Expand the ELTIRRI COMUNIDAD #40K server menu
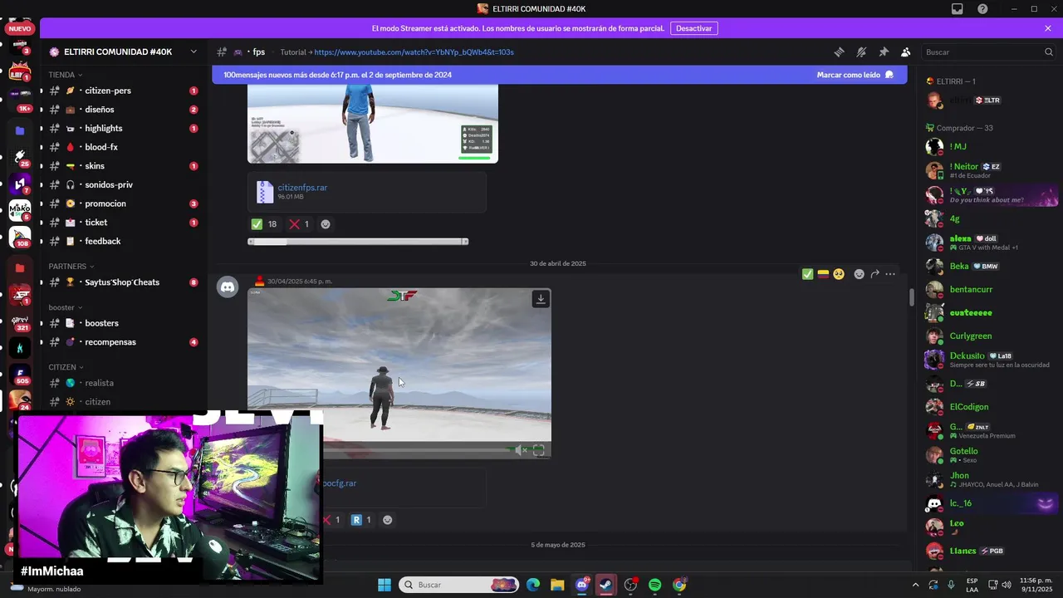The image size is (1063, 598). [123, 51]
